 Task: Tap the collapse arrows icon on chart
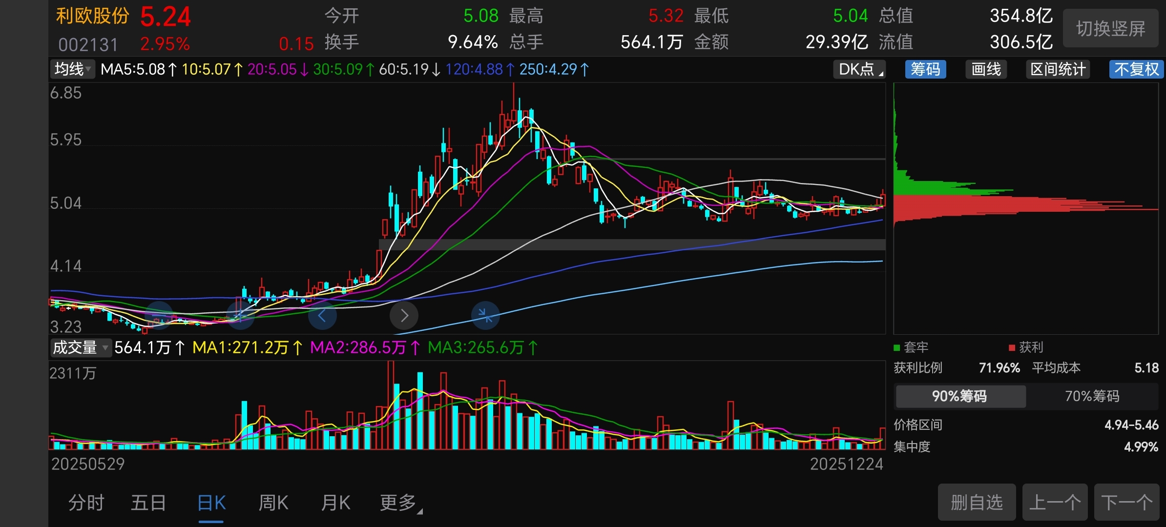[x=485, y=315]
